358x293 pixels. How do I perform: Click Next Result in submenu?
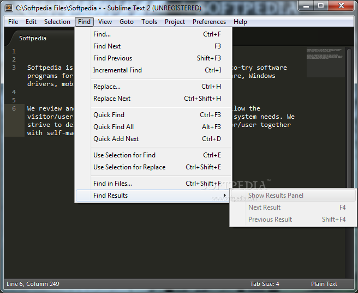click(293, 207)
